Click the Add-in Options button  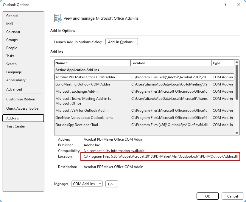(122, 42)
